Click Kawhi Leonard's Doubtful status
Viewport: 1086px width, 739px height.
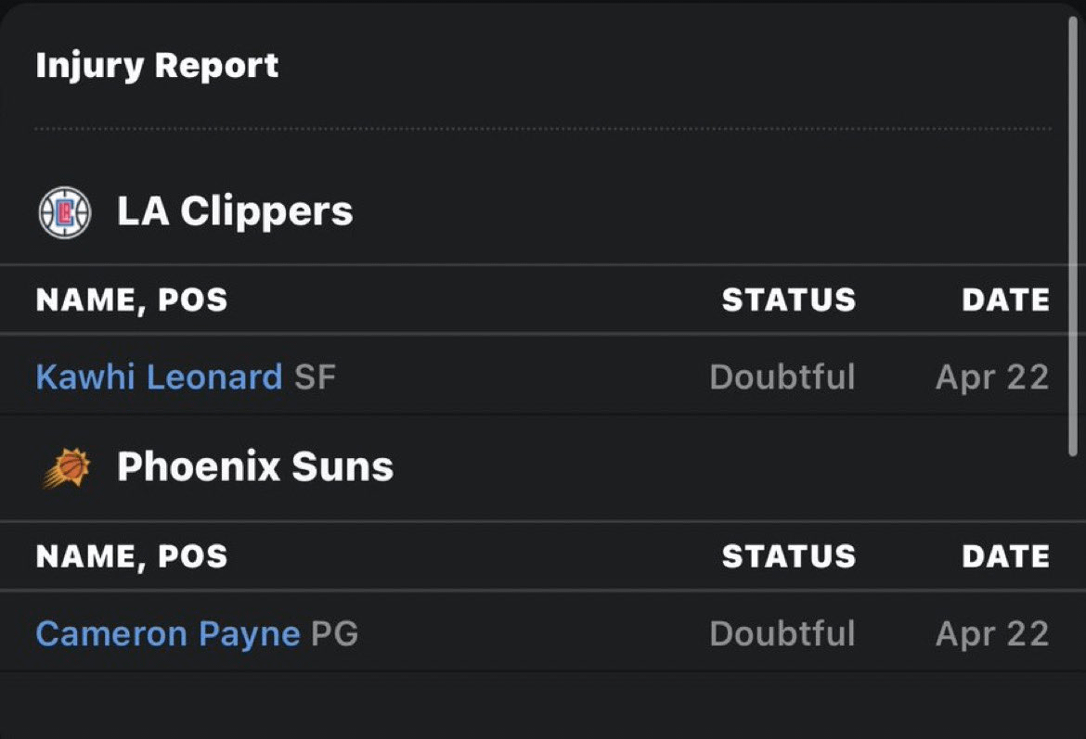[x=782, y=377]
